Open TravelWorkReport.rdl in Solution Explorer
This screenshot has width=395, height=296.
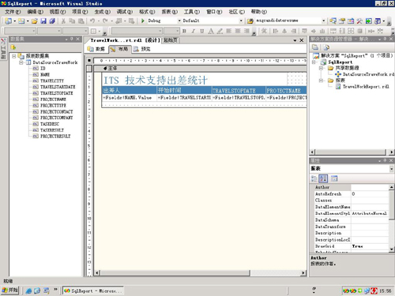coord(366,87)
